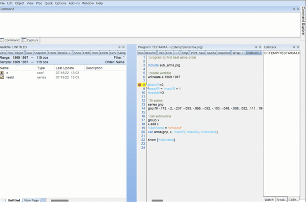Select the coef object icon for c
This screenshot has height=202, width=306.
pyautogui.click(x=2, y=73)
